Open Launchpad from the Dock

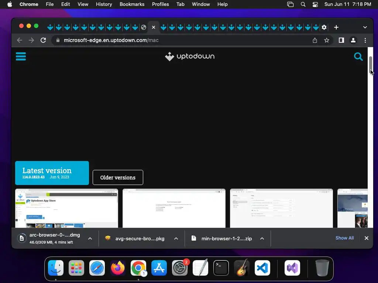[x=76, y=268]
